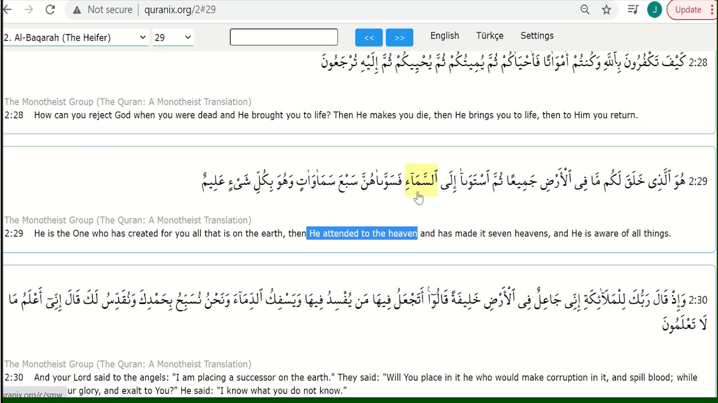The width and height of the screenshot is (718, 403).
Task: Select verse reference 2:30 beside Arabic text
Action: pyautogui.click(x=698, y=300)
